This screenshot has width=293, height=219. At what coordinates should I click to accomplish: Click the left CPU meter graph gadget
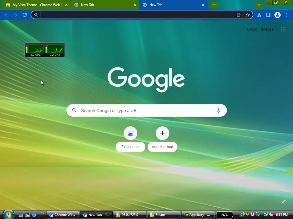tap(35, 50)
